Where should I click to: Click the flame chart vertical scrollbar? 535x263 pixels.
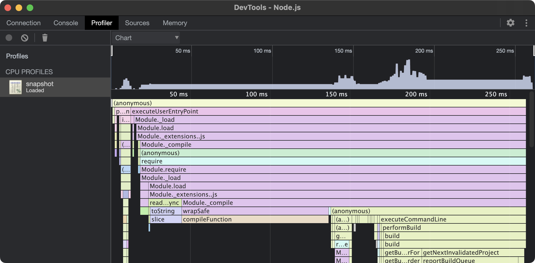pyautogui.click(x=531, y=119)
